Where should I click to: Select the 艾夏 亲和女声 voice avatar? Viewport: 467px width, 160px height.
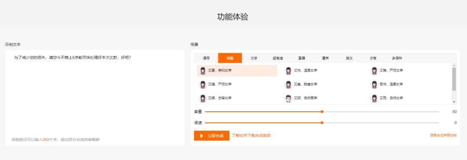click(203, 71)
